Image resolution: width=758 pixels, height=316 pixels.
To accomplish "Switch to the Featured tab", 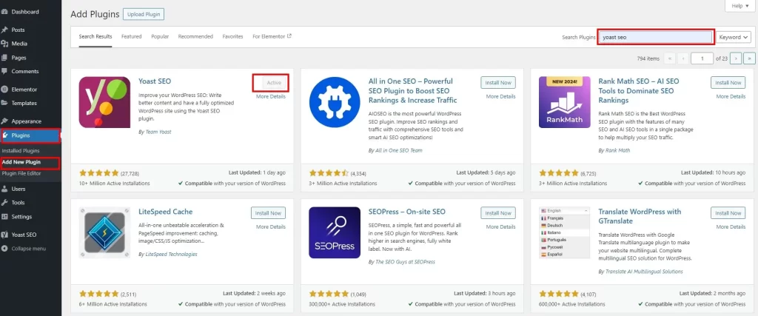I will pos(132,37).
